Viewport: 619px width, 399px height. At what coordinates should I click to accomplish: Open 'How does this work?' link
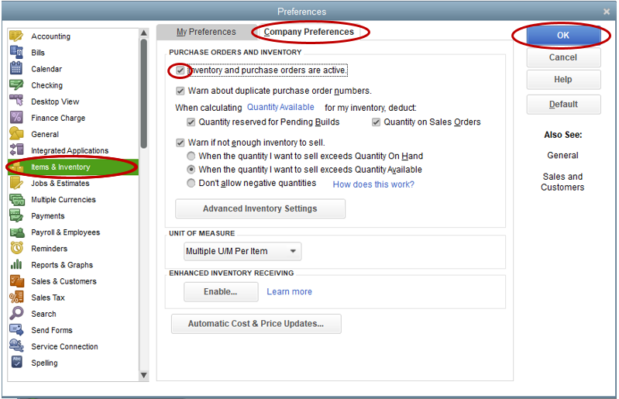(373, 184)
